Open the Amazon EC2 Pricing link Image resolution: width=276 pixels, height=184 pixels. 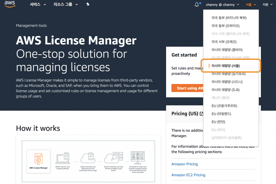point(188,175)
